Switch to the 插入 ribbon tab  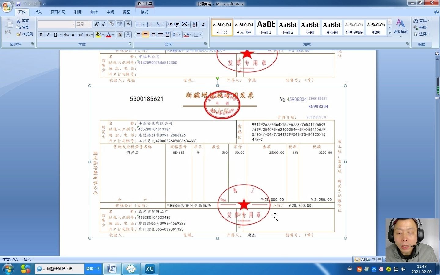pyautogui.click(x=38, y=12)
